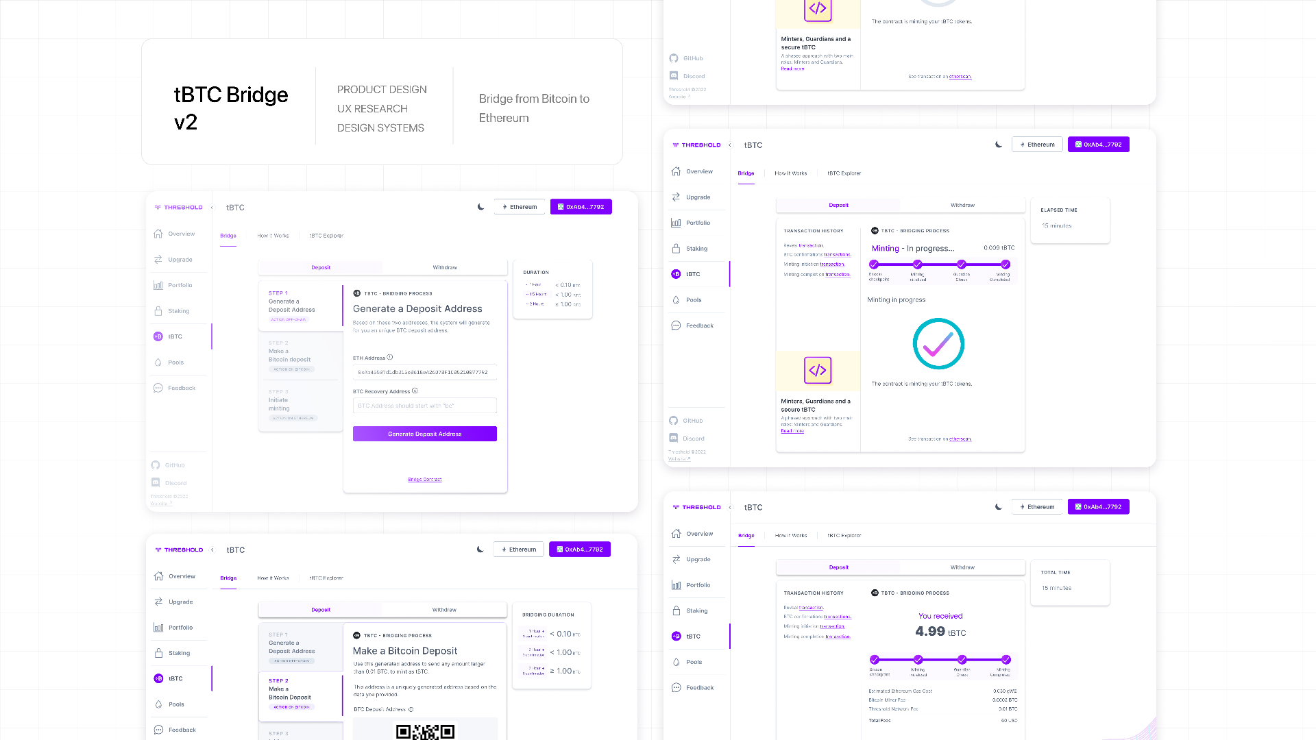
Task: Click Upgrade arrows icon in You received mockup
Action: tap(677, 559)
